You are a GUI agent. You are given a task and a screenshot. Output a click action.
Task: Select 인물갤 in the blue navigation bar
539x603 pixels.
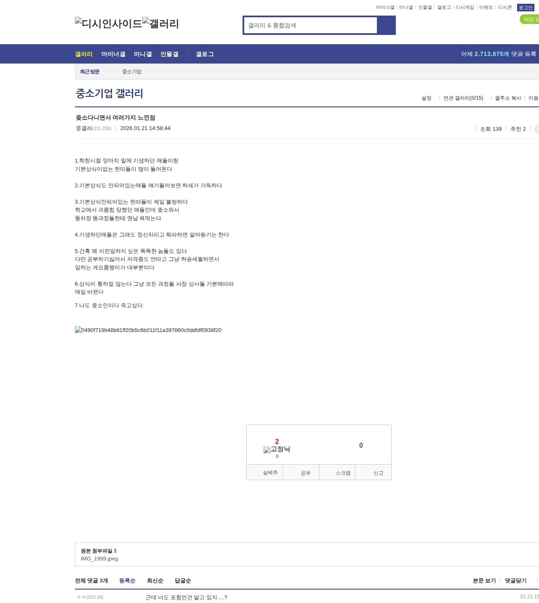pyautogui.click(x=169, y=54)
